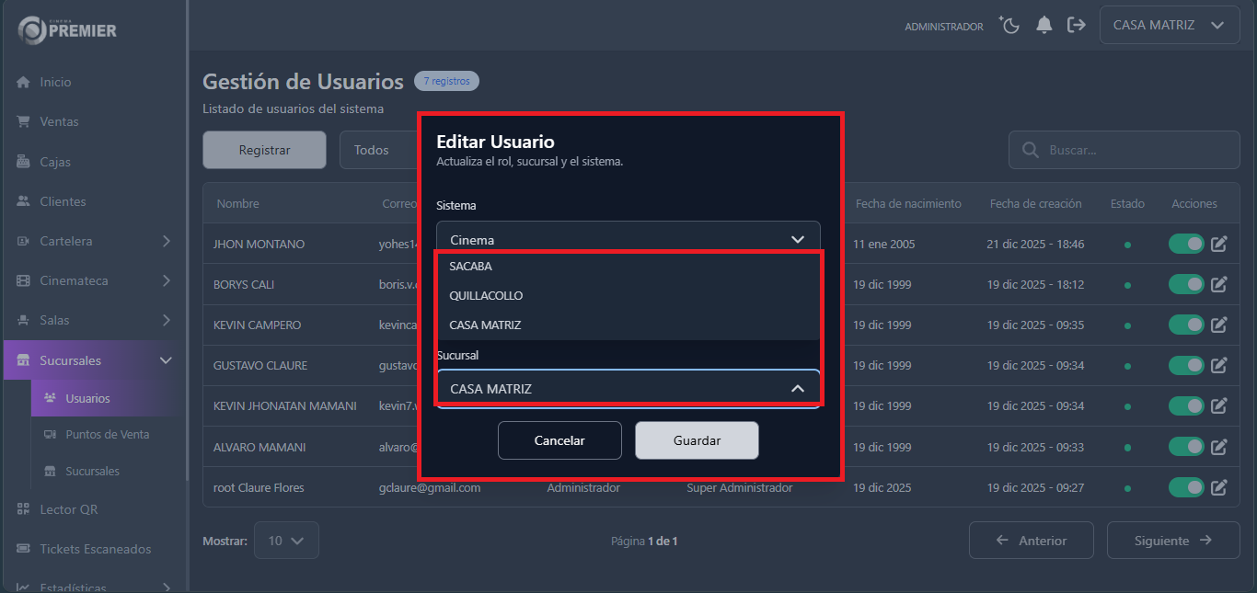The width and height of the screenshot is (1257, 593).
Task: Log out using the exit arrow icon
Action: [1077, 25]
